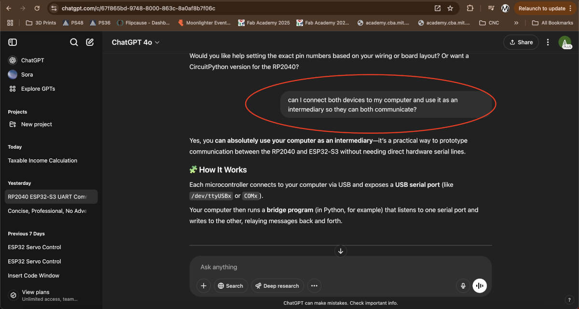Open the CNC bookmark folder
579x309 pixels.
[x=489, y=23]
